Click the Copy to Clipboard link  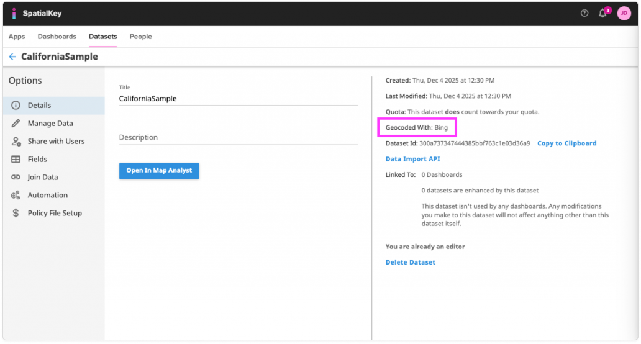(x=566, y=143)
